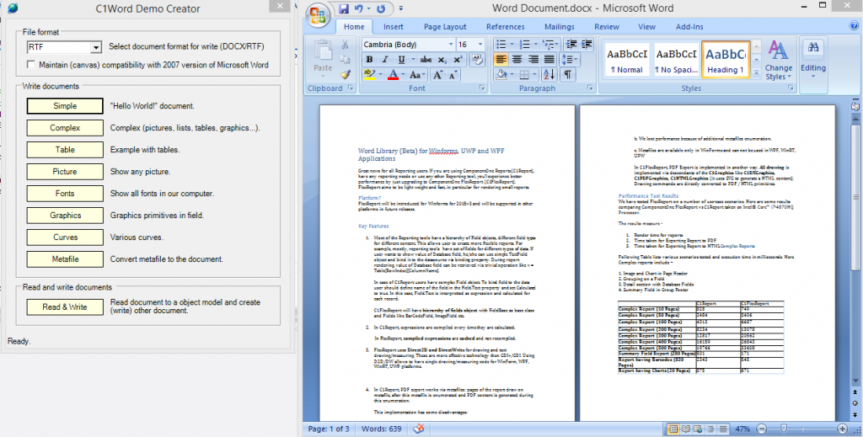
Task: Click the Bold formatting icon
Action: 369,60
